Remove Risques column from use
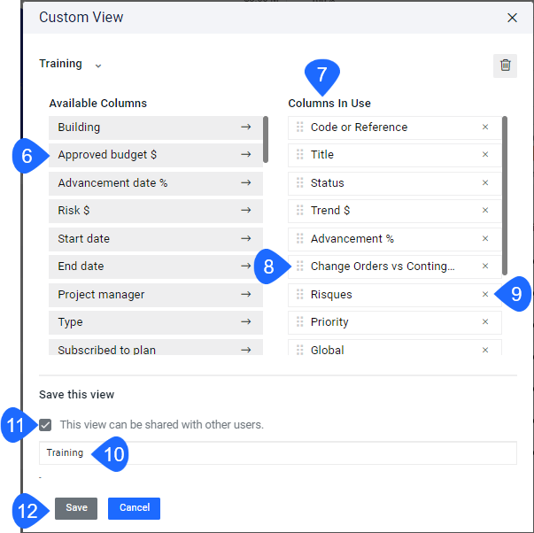The image size is (534, 533). [485, 294]
